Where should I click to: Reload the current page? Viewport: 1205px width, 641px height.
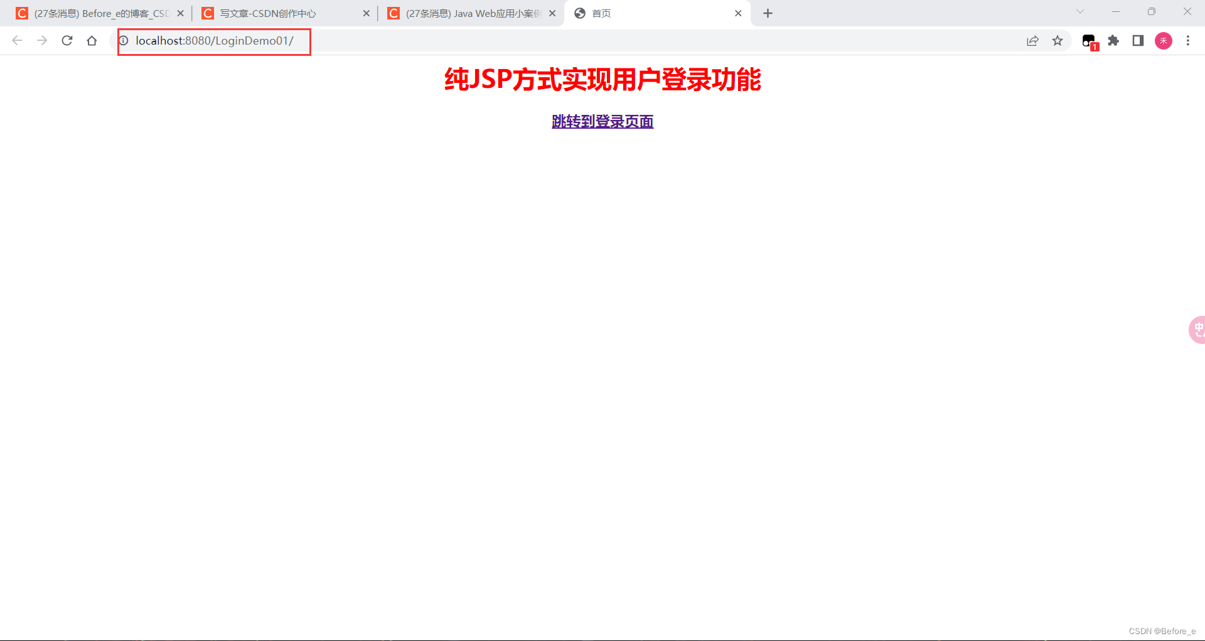pos(67,41)
